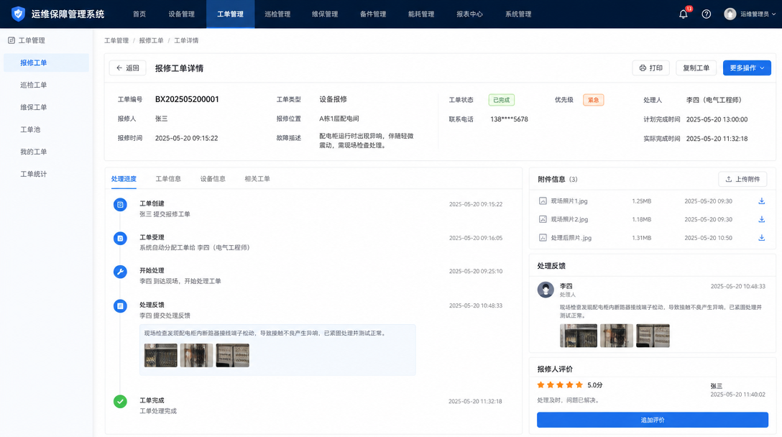Select the 处理进度 tab
The height and width of the screenshot is (437, 782).
point(124,178)
